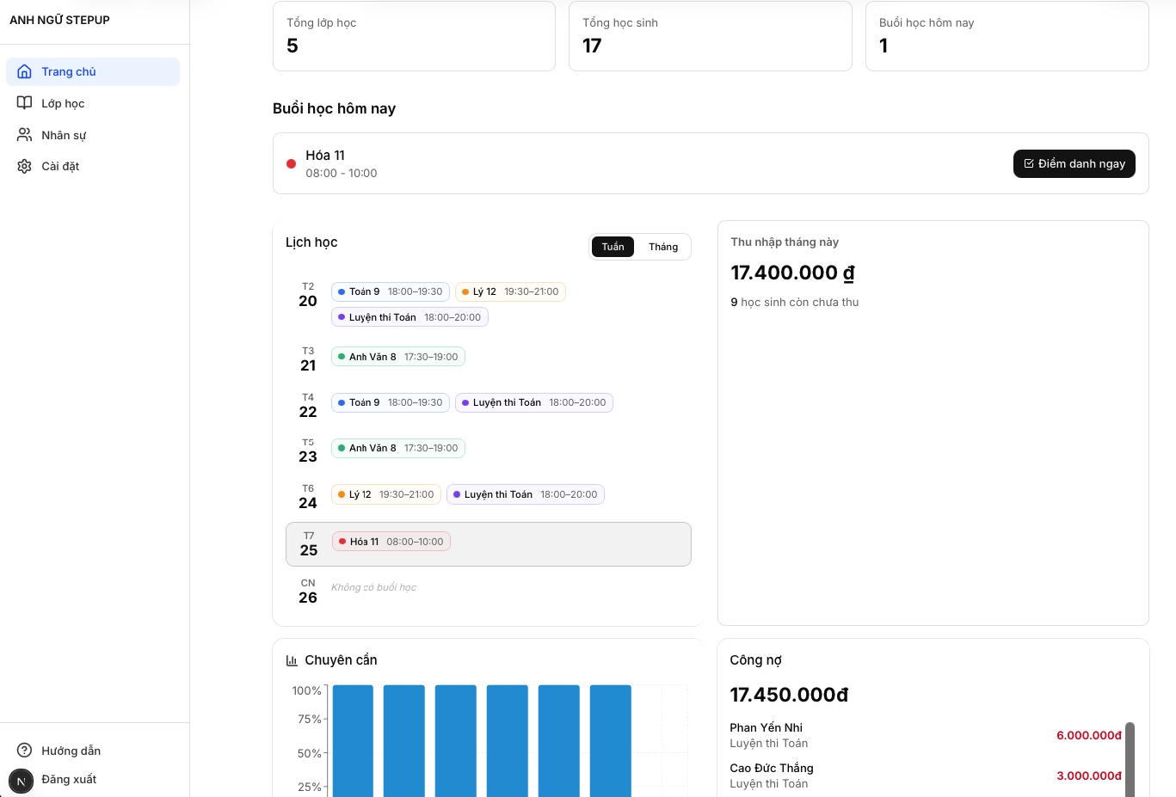Switch schedule view to Tháng

663,247
